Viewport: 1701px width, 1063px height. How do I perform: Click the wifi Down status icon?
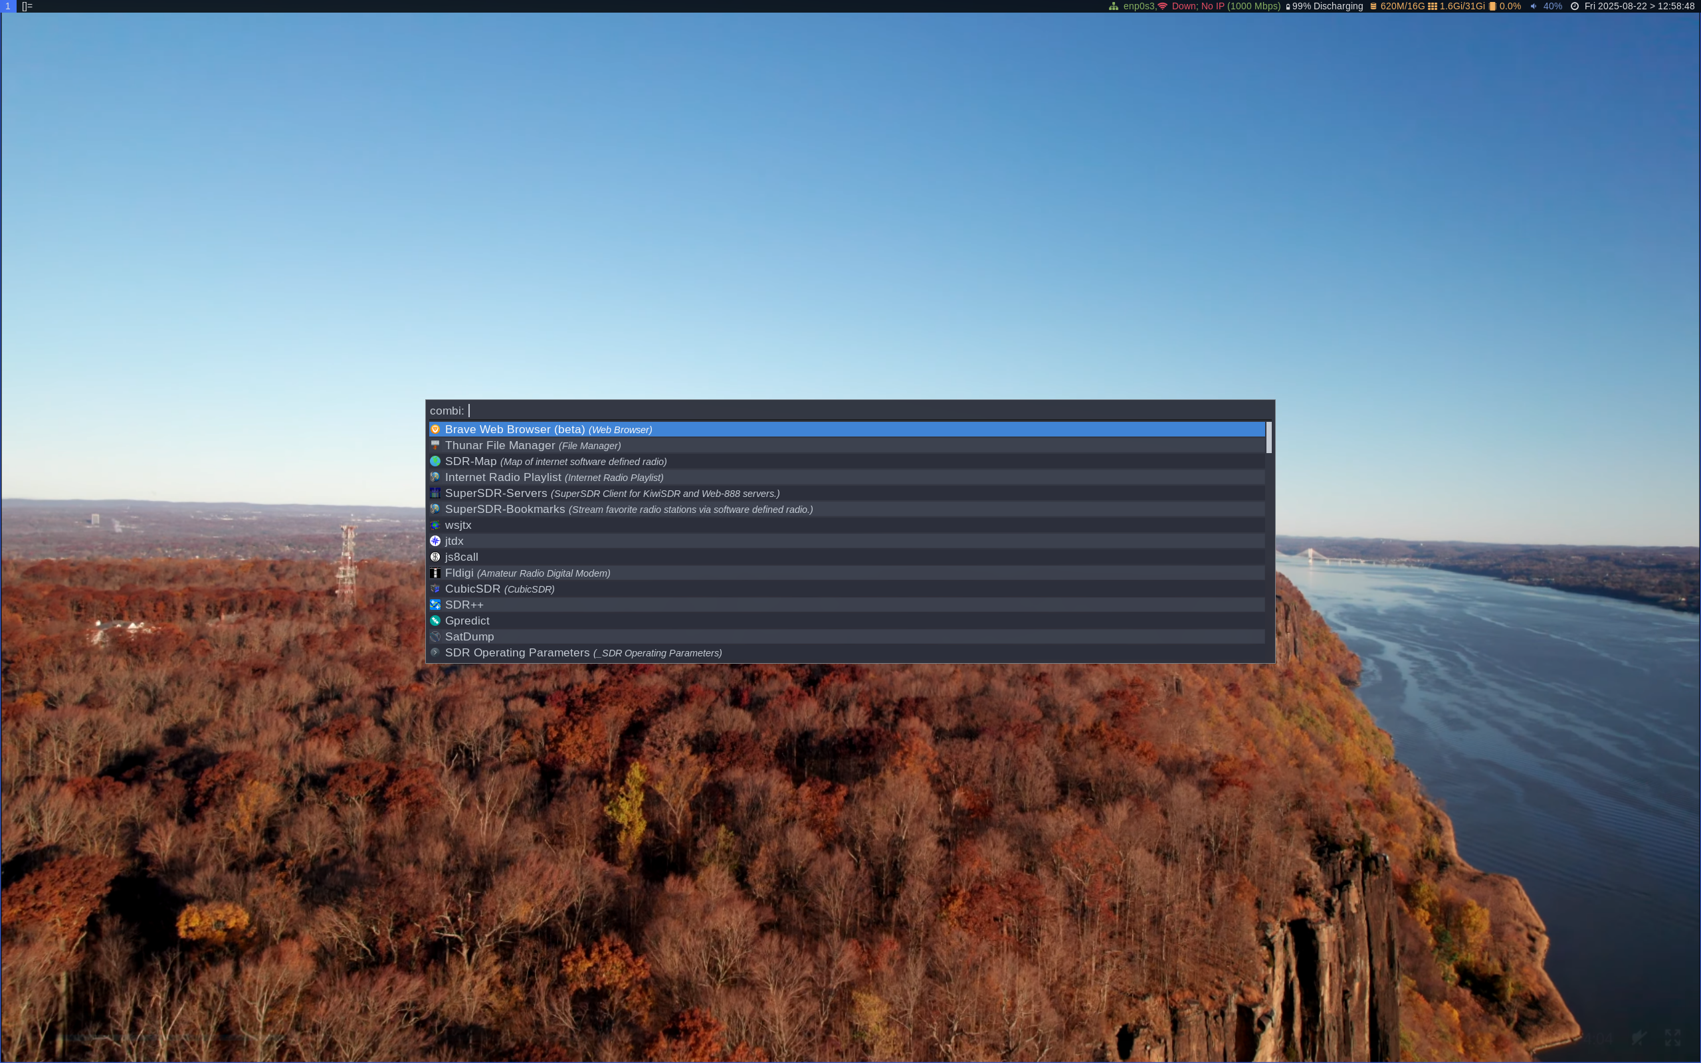coord(1163,7)
